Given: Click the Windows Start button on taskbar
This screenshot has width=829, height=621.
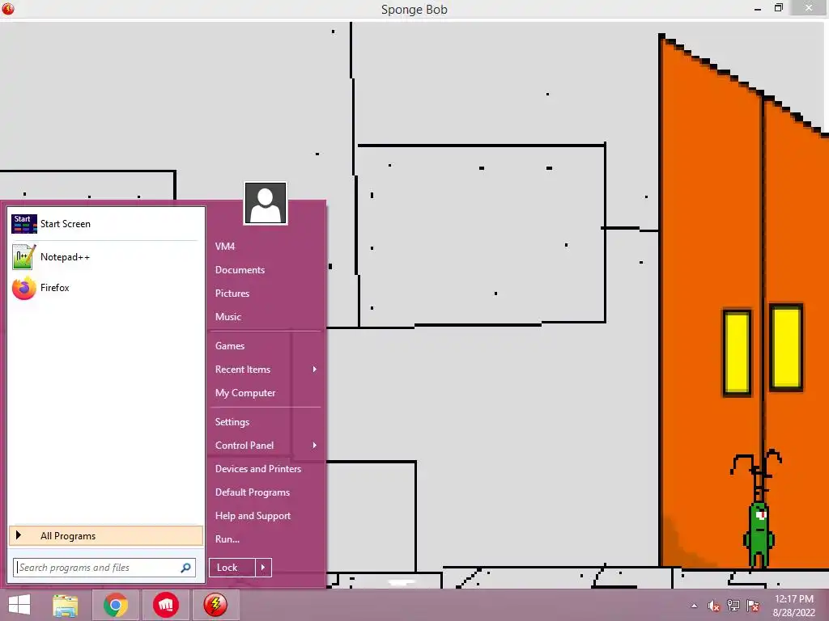Looking at the screenshot, I should 19,605.
